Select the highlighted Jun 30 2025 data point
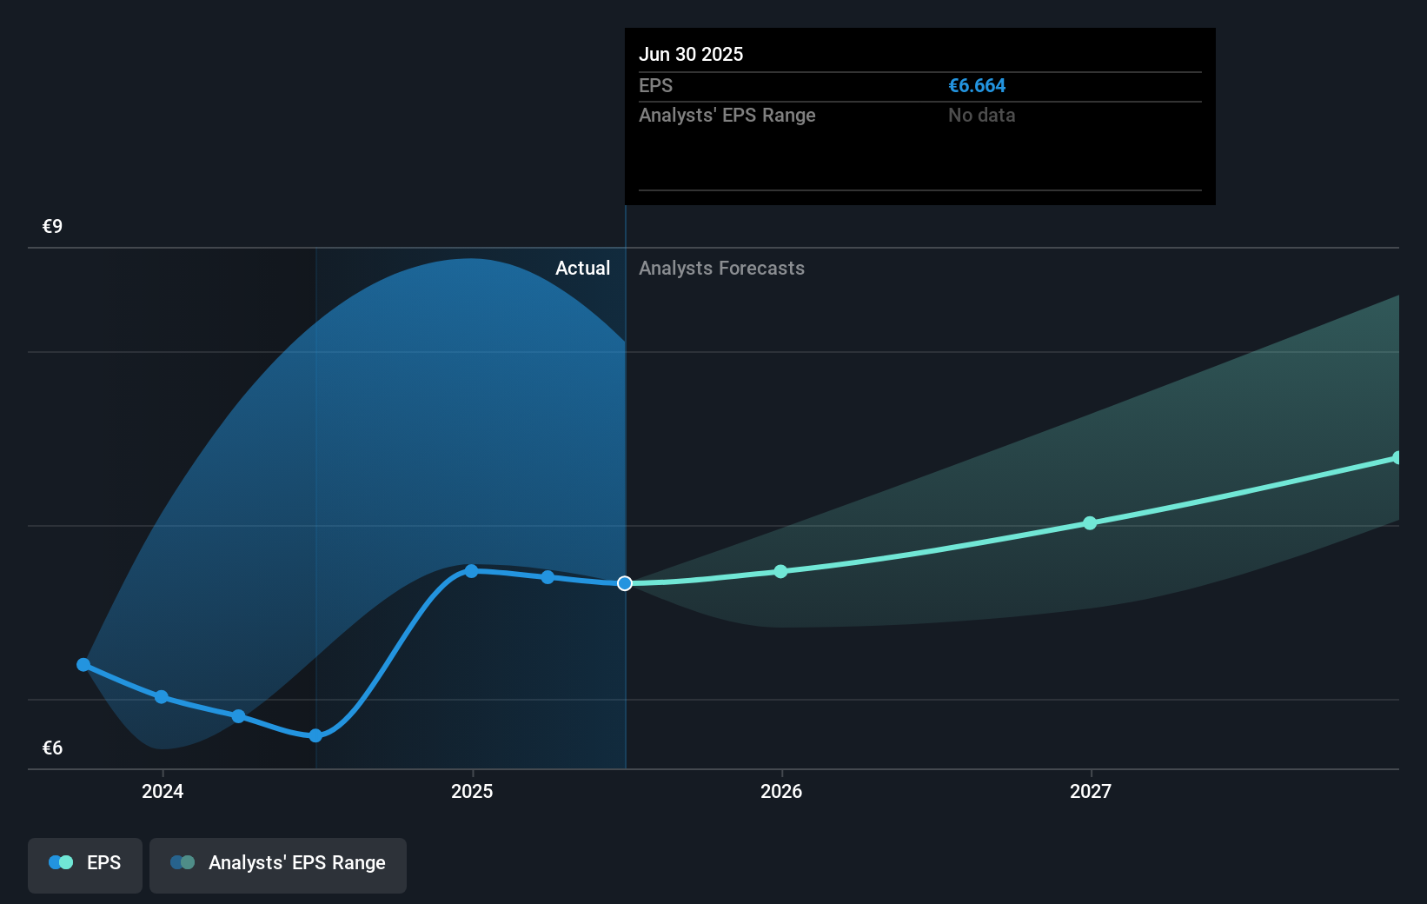 point(623,583)
